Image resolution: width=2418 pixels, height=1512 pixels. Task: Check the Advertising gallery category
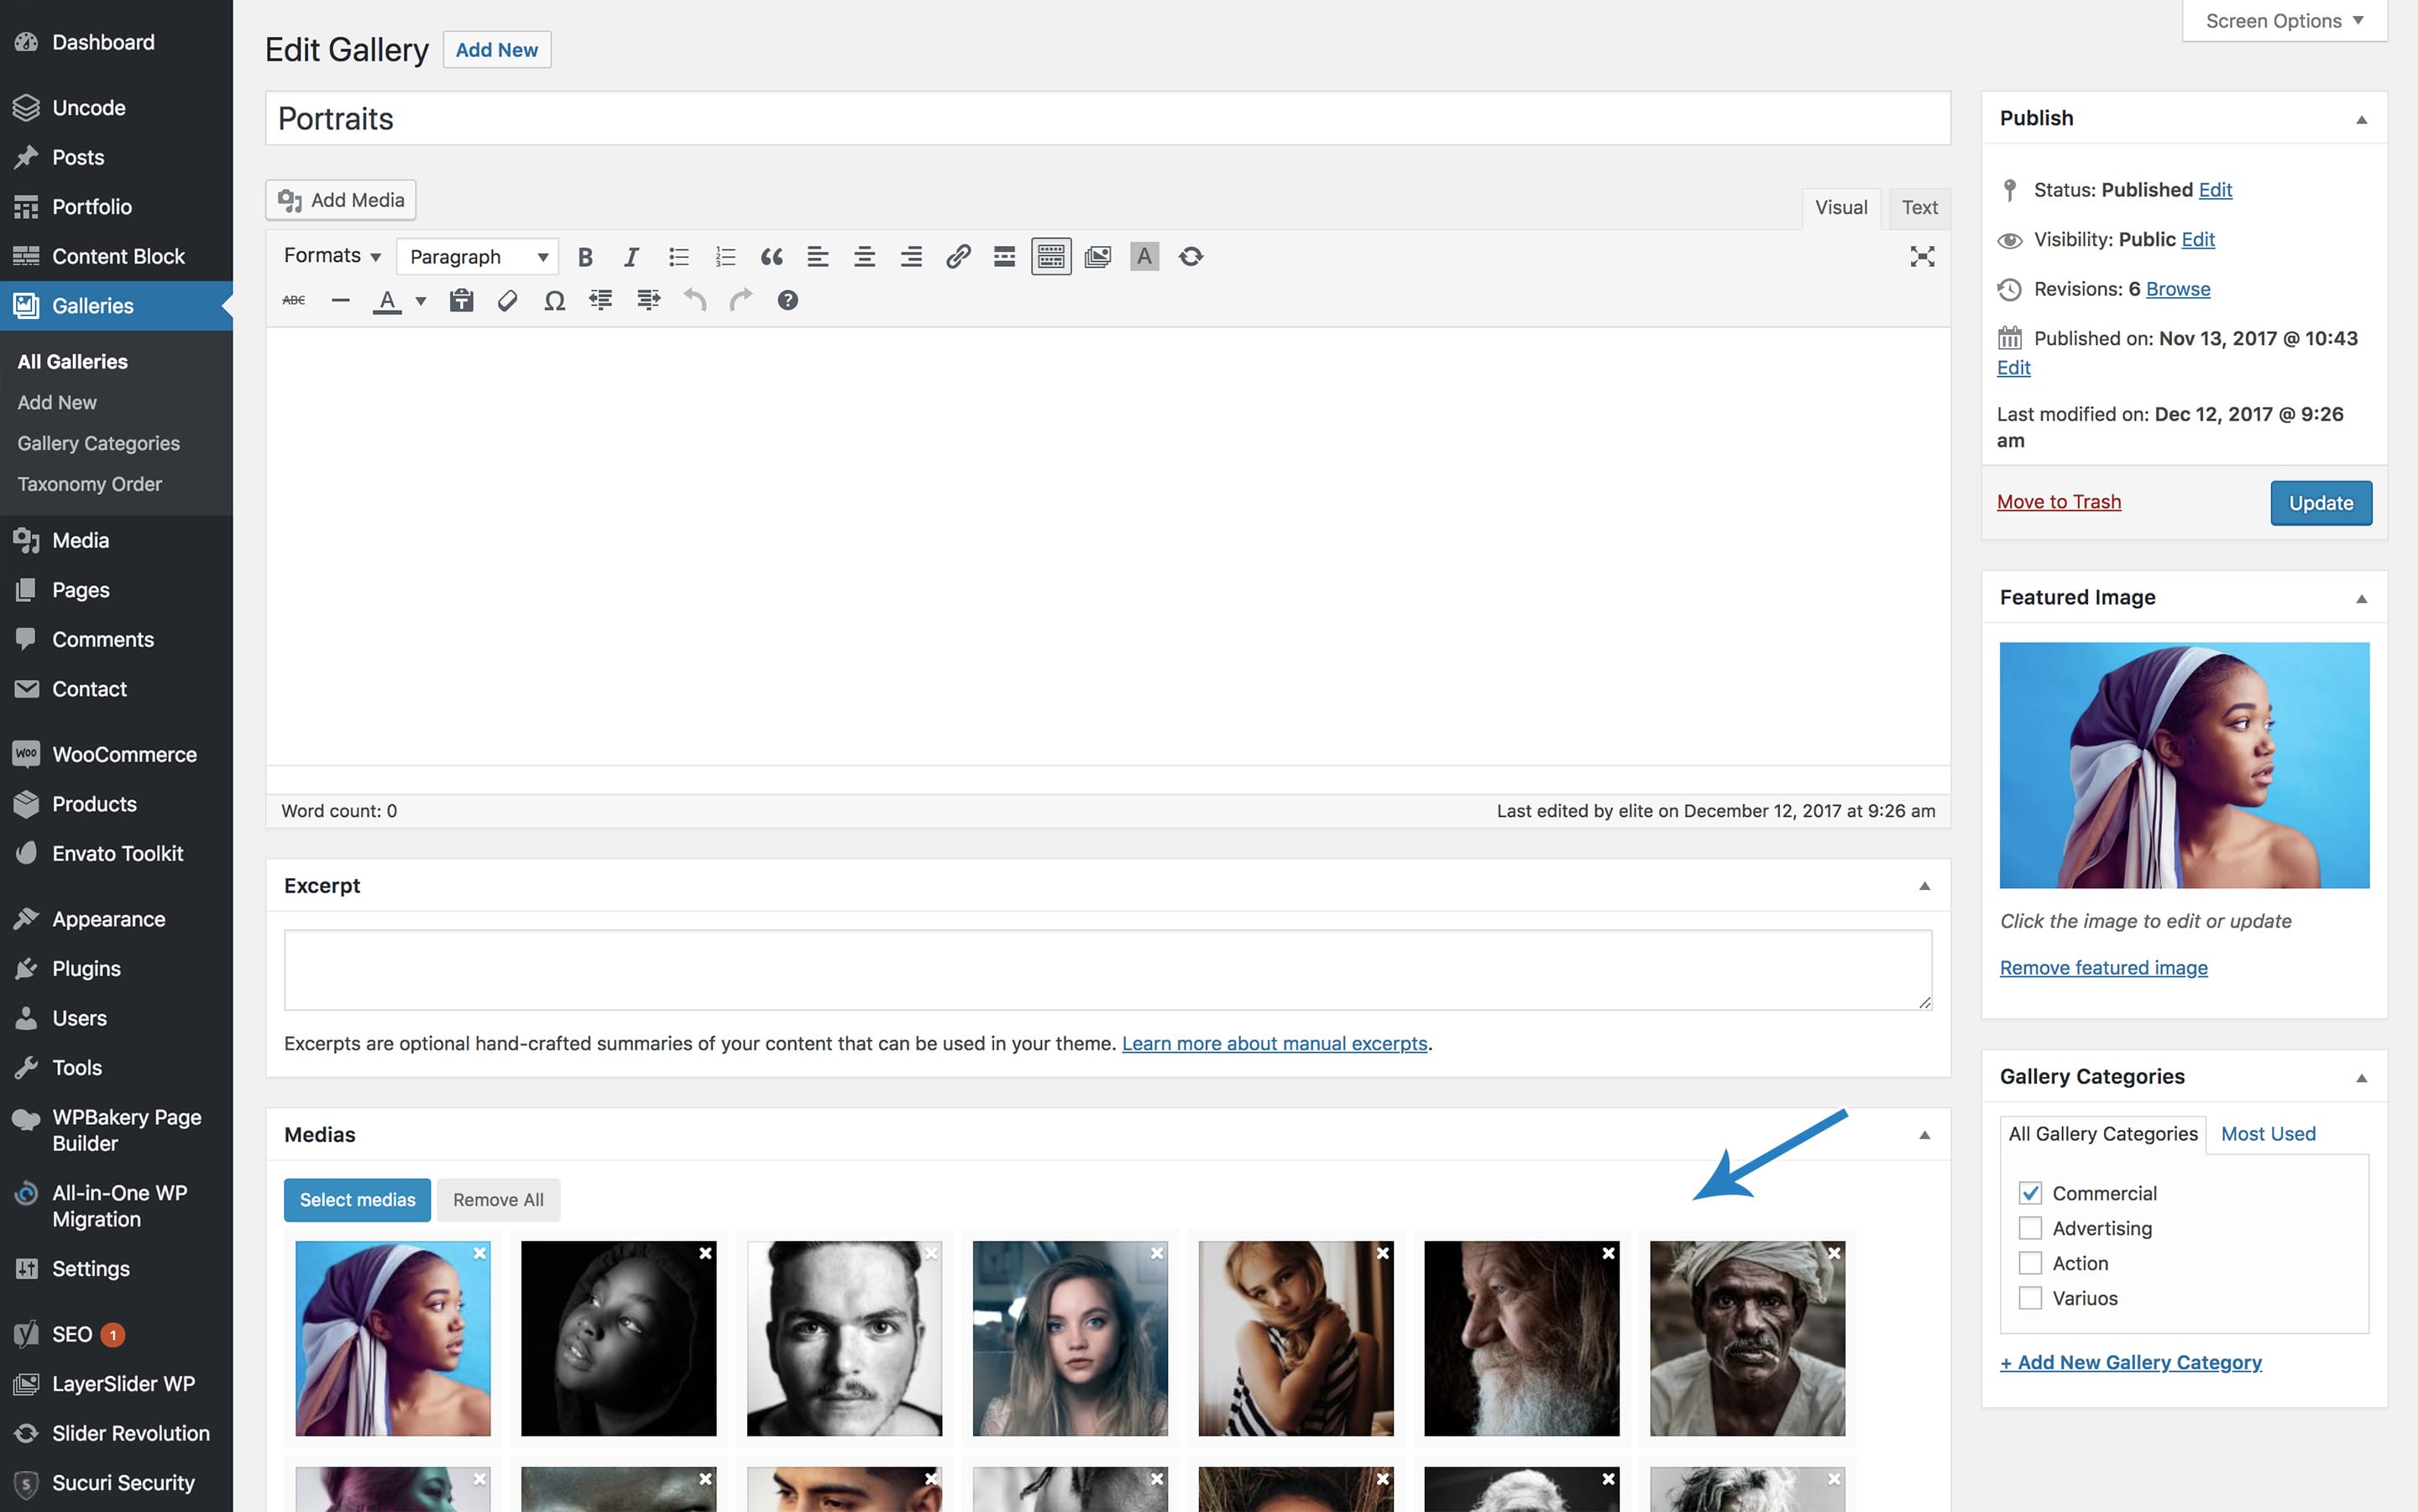[2029, 1228]
